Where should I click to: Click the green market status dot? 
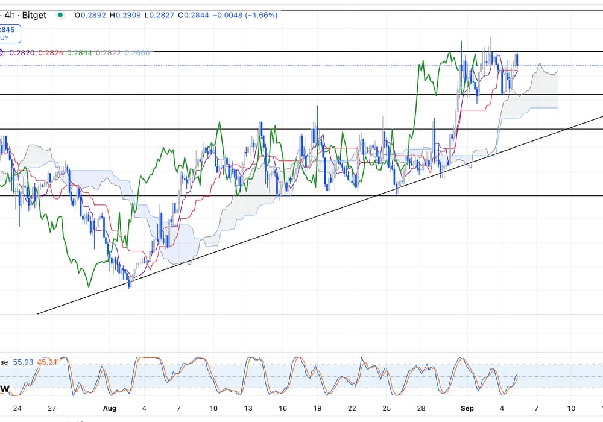(60, 15)
